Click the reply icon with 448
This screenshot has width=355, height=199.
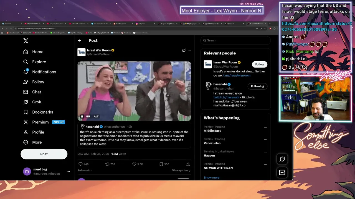coord(80,164)
